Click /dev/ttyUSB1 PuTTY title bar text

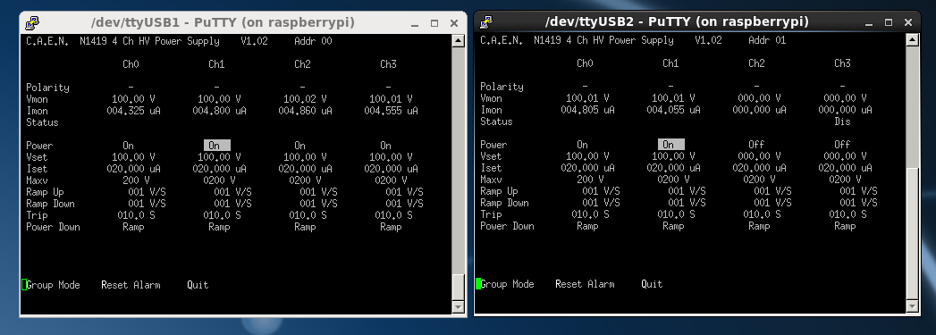click(x=223, y=22)
